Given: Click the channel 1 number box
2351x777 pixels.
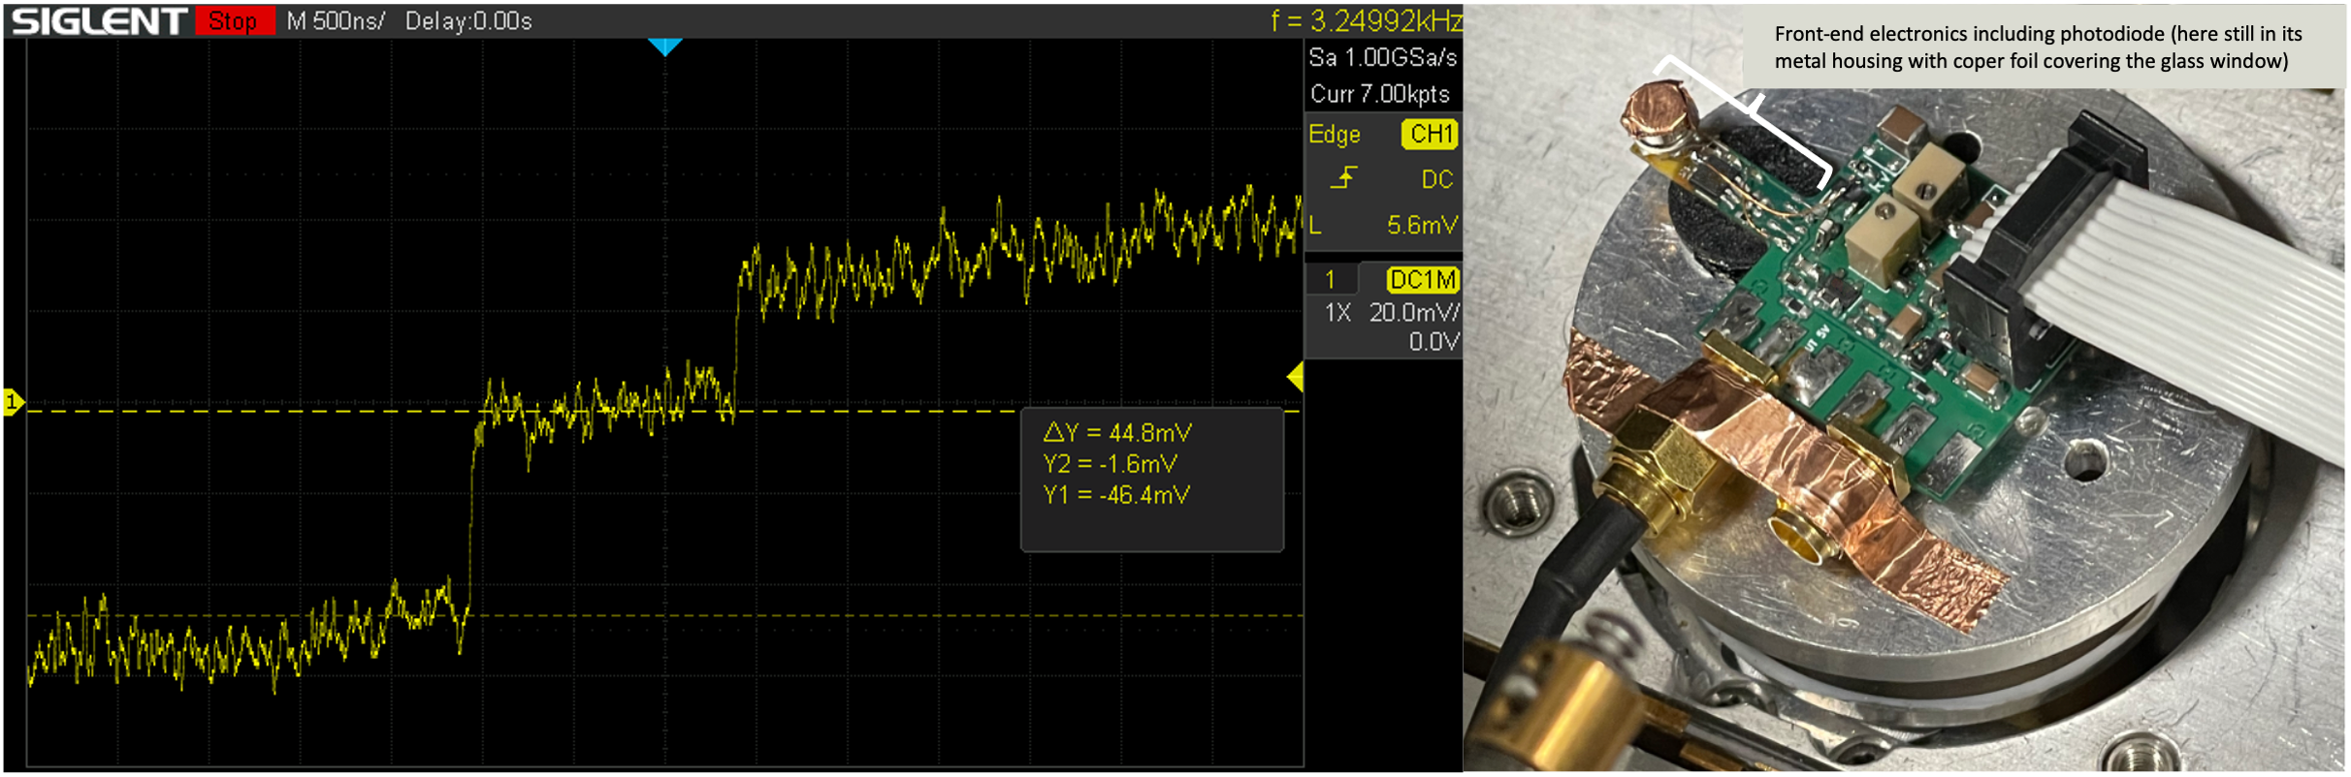Looking at the screenshot, I should tap(1331, 280).
